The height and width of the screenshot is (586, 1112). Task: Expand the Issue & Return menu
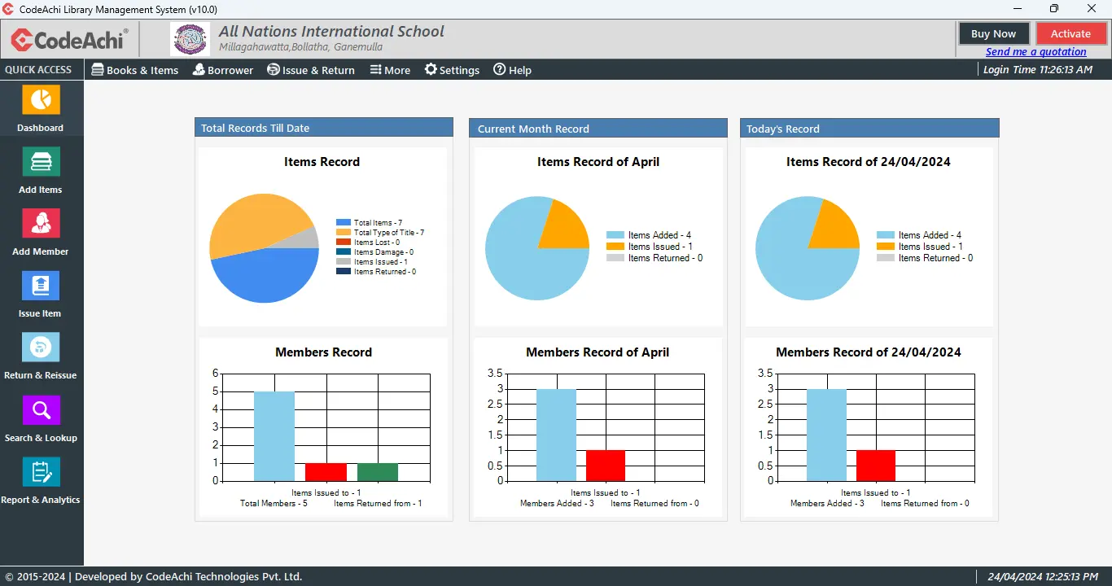coord(311,70)
